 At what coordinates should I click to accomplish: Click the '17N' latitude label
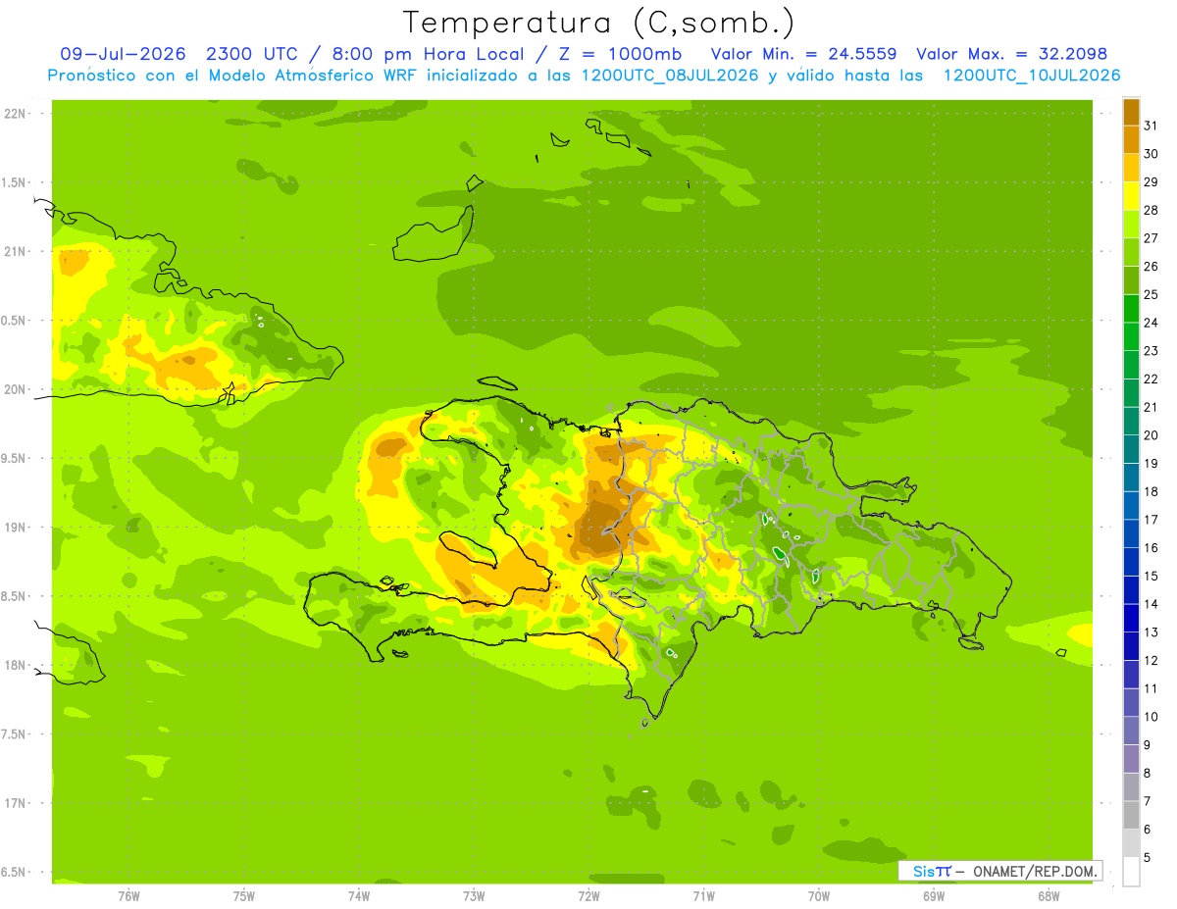click(x=14, y=803)
